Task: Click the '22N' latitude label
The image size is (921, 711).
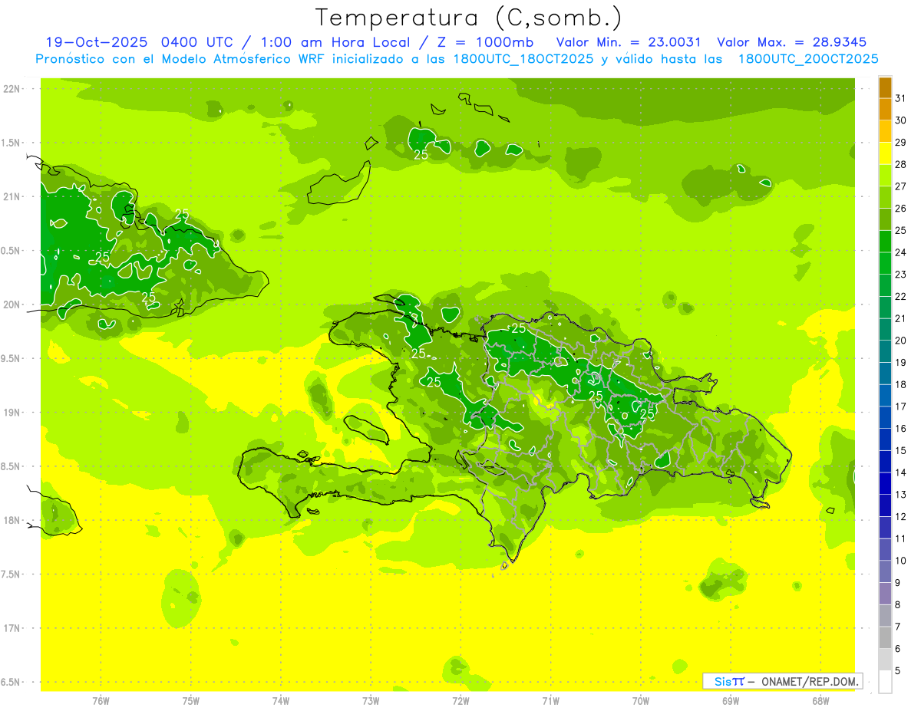Action: [13, 89]
